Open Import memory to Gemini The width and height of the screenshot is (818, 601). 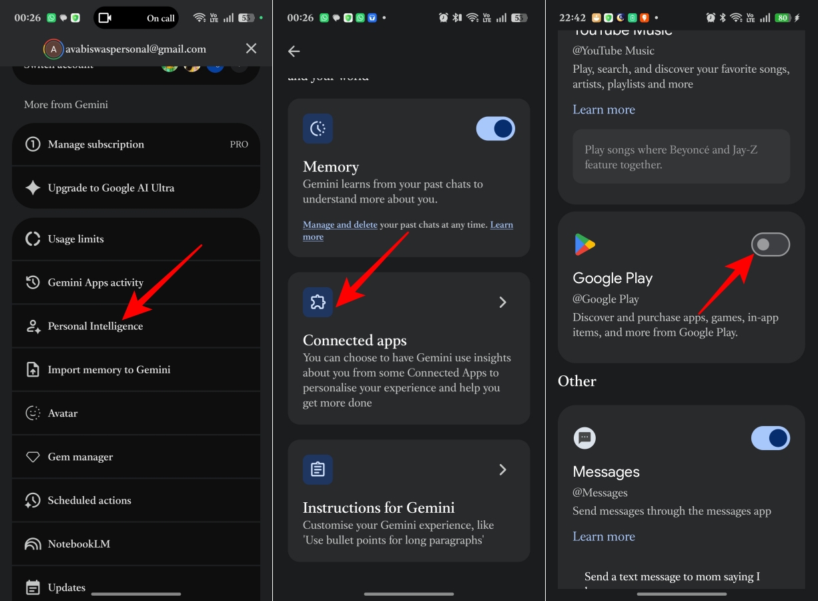[x=136, y=369]
